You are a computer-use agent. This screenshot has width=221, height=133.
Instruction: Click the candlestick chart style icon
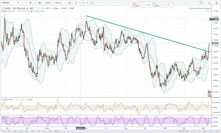tap(30, 3)
